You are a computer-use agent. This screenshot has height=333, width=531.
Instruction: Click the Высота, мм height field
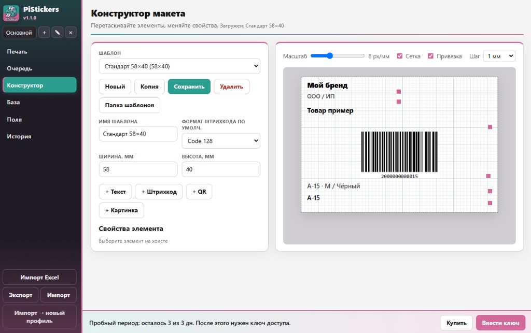221,169
